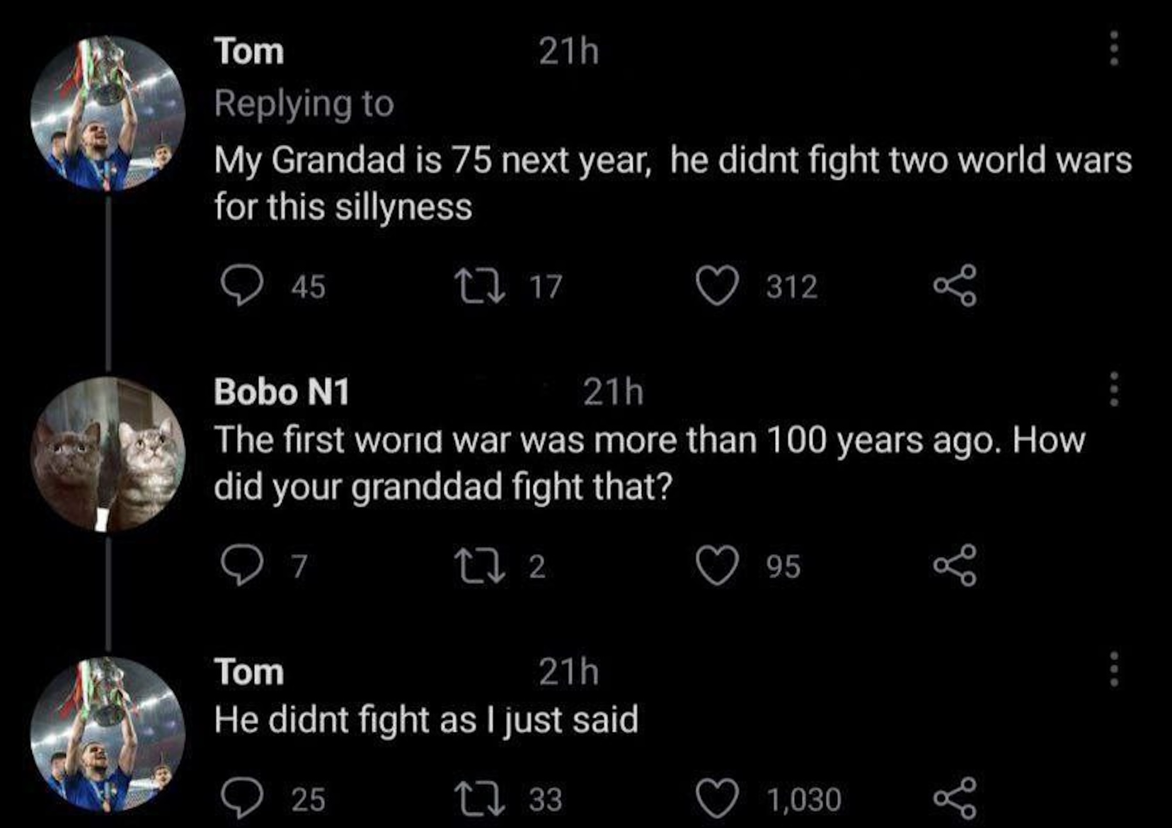Reply to Tom's Grandad tweet

point(242,285)
